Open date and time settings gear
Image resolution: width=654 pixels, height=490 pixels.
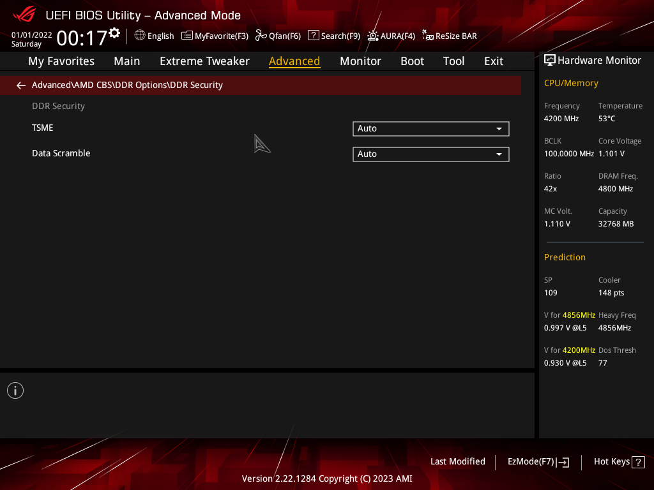point(114,33)
